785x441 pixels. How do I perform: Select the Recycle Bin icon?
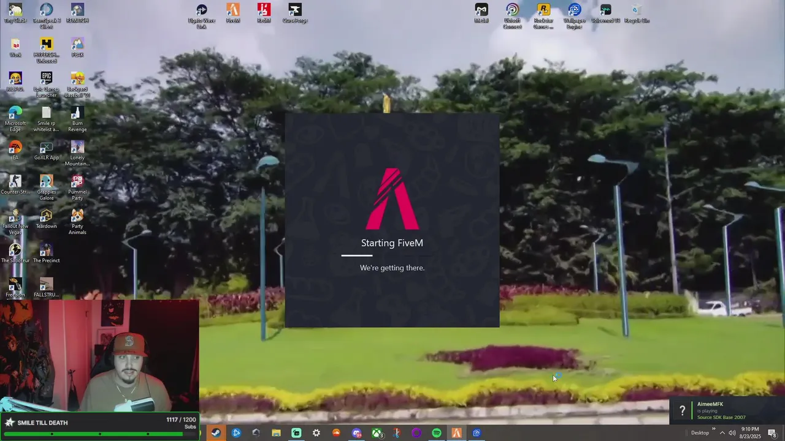637,13
